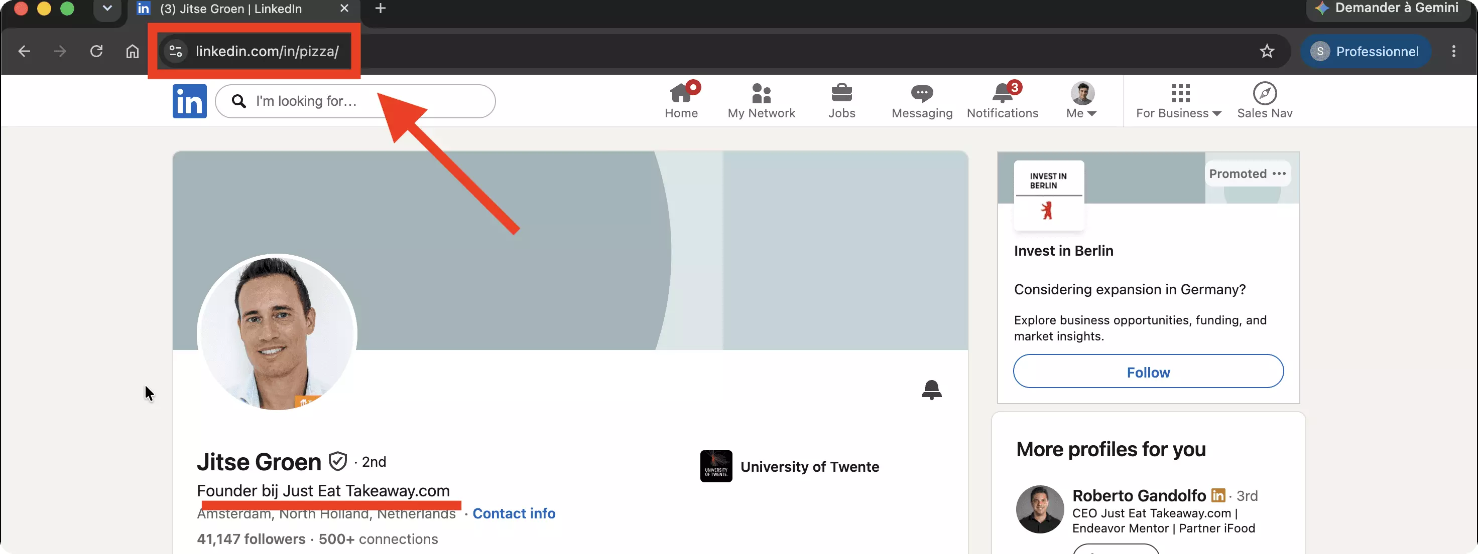Click the browser back arrow
1478x554 pixels.
[24, 52]
